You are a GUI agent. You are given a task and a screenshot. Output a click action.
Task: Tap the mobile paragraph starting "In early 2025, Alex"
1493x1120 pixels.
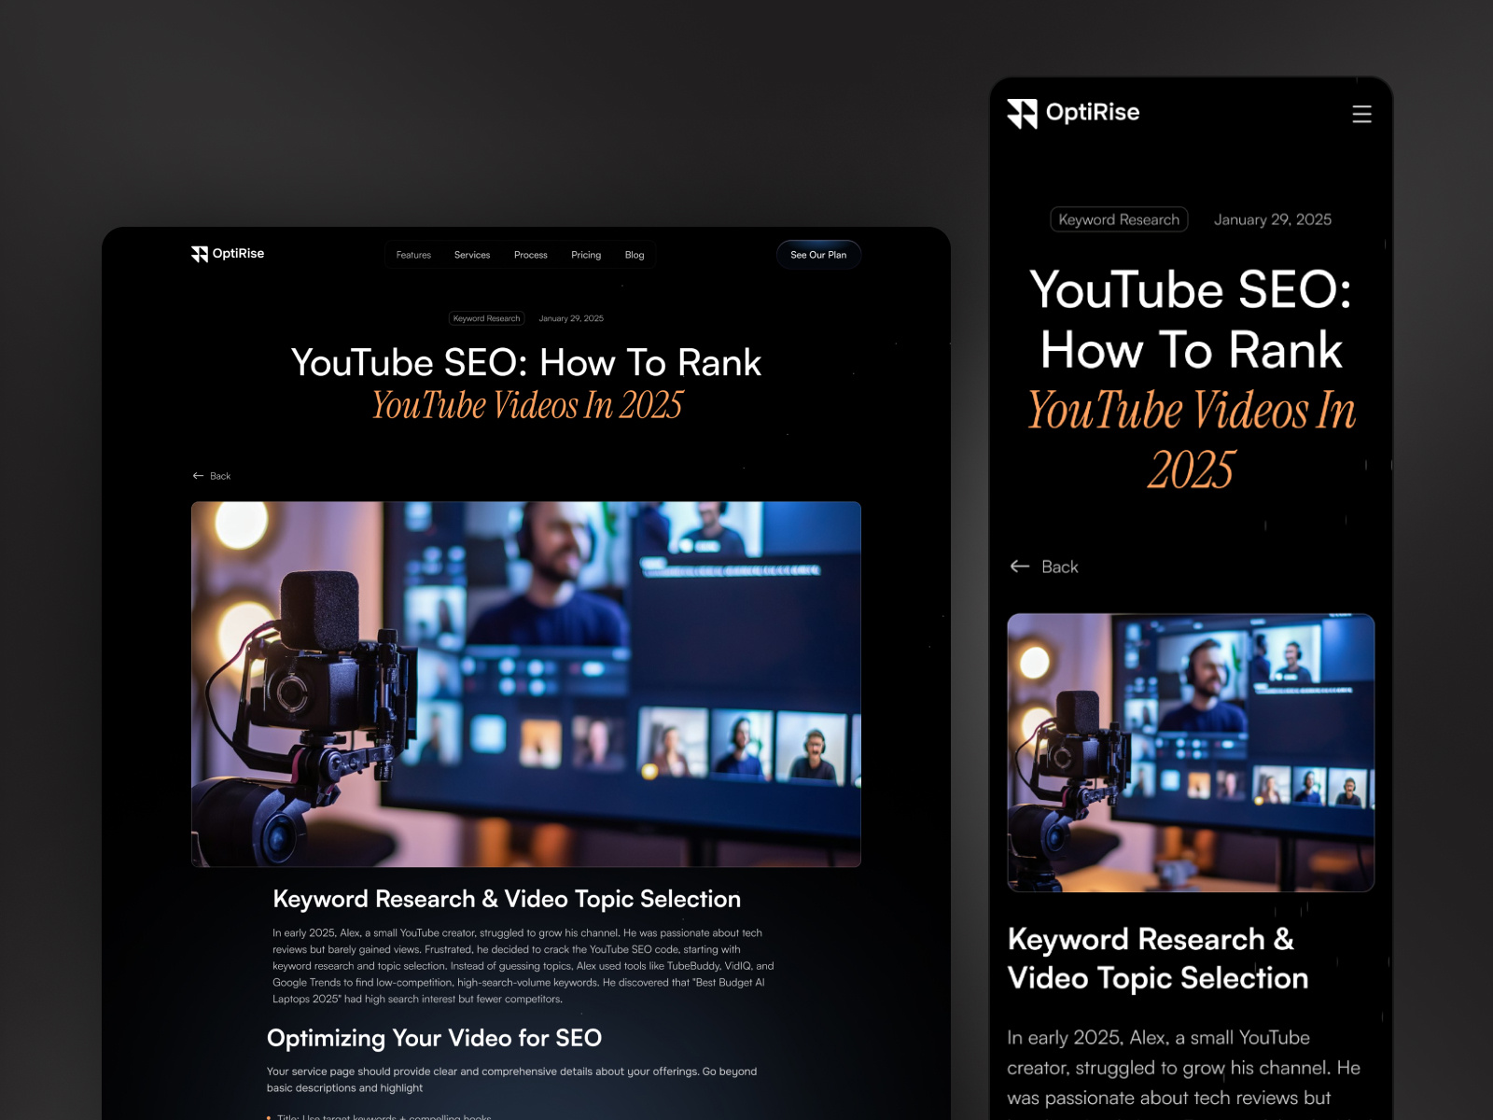click(1183, 1068)
